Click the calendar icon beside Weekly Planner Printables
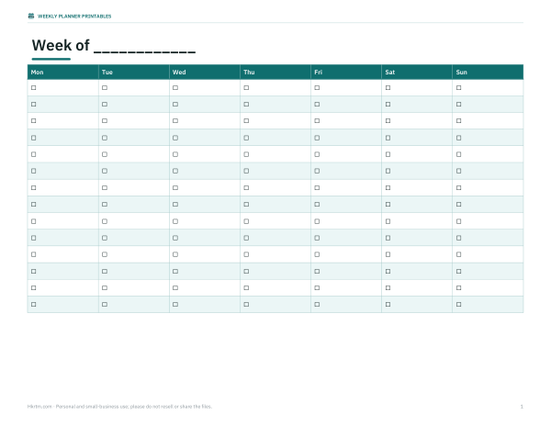The height and width of the screenshot is (426, 551). [x=31, y=16]
